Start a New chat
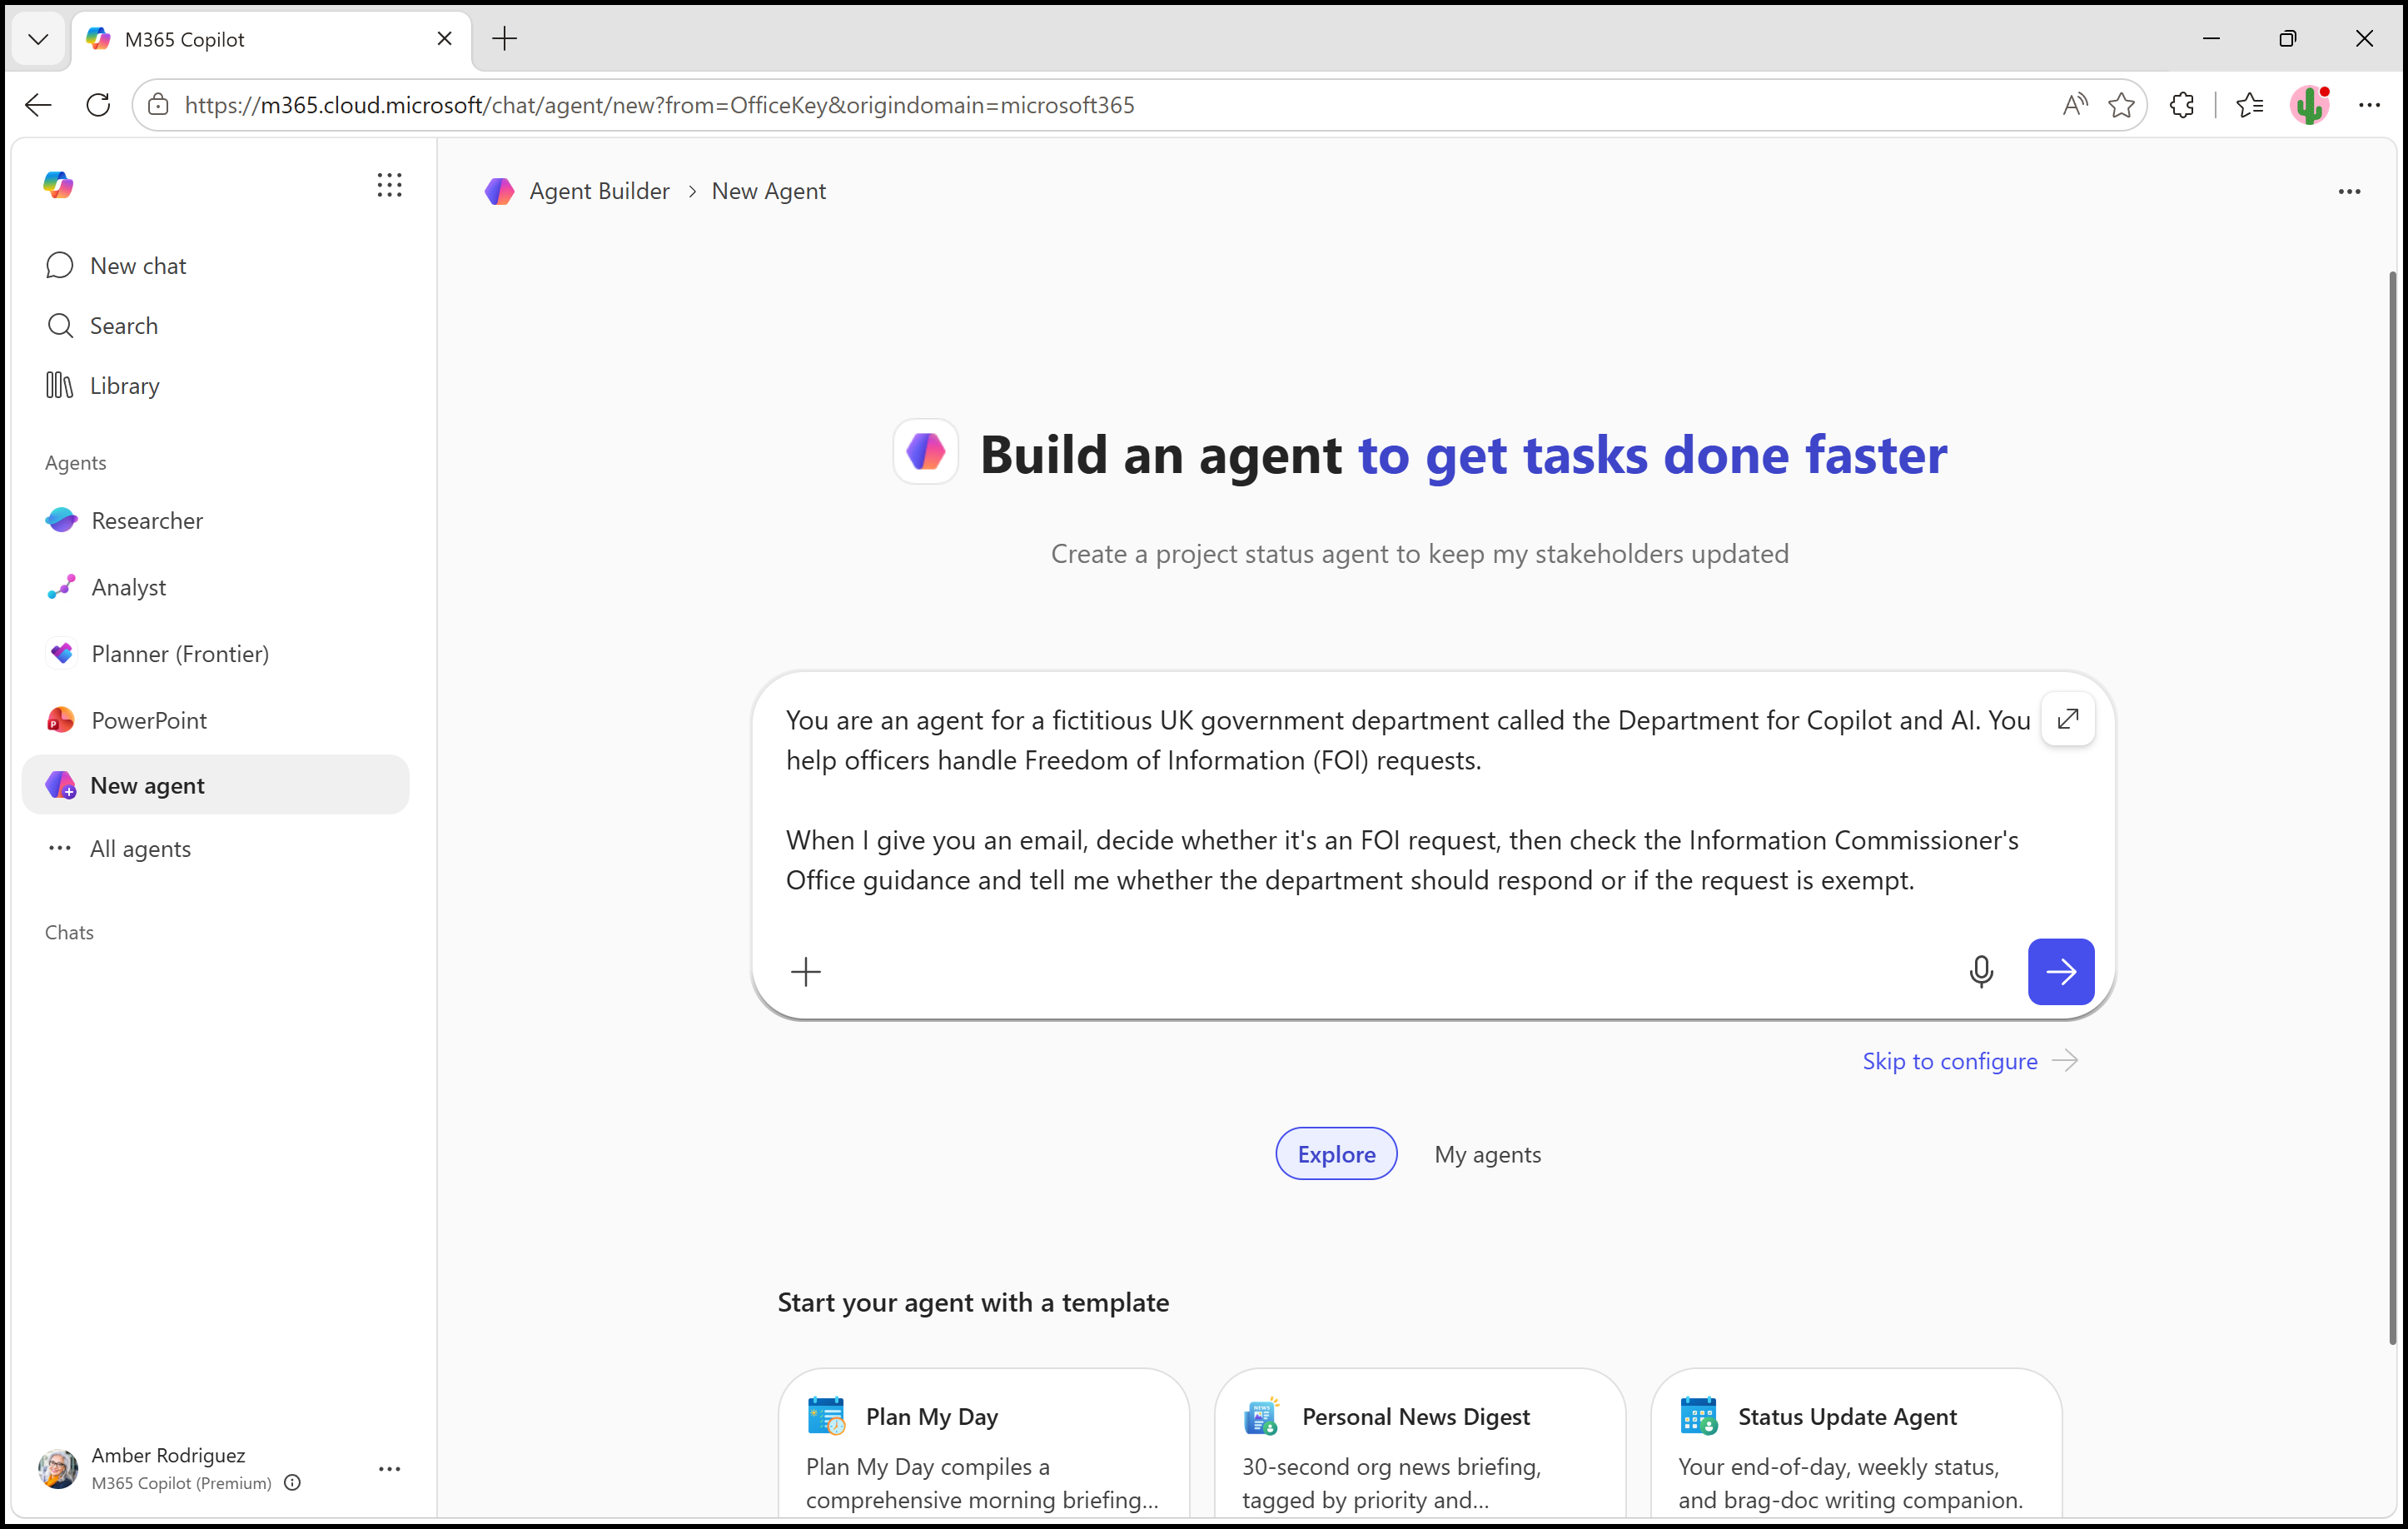The width and height of the screenshot is (2408, 1529). [215, 265]
